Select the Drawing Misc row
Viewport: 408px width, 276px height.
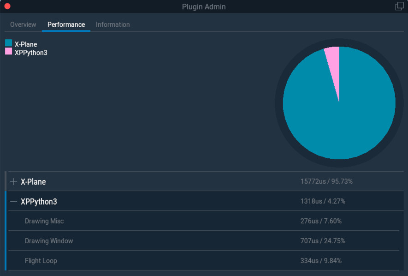pyautogui.click(x=203, y=221)
